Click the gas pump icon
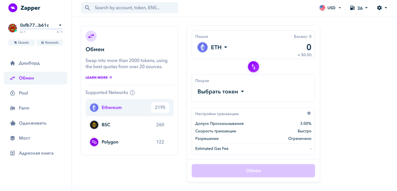Image resolution: width=397 pixels, height=191 pixels. pos(352,8)
